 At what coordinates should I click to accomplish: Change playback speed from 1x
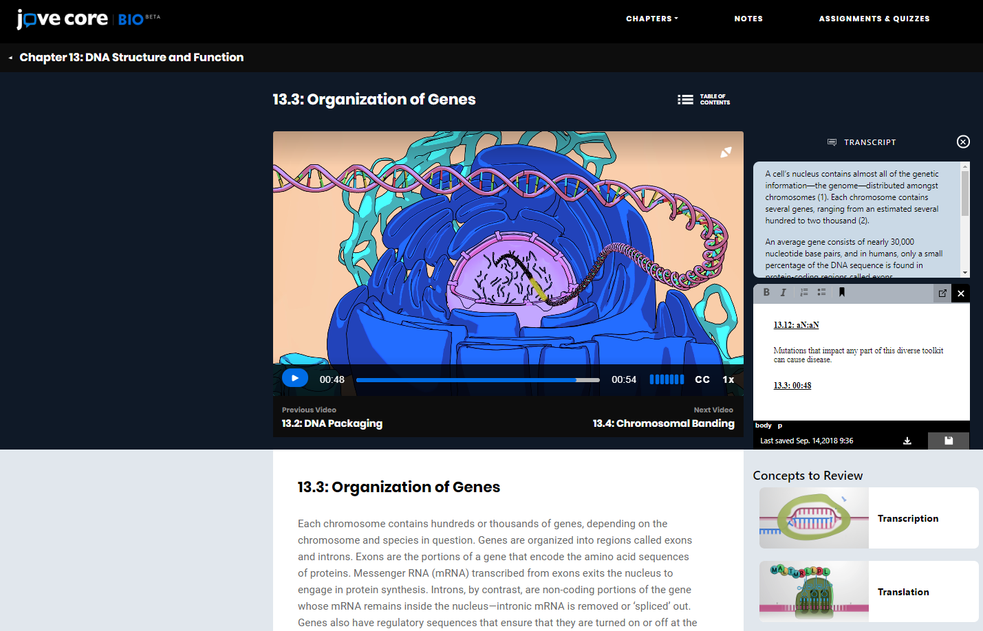point(728,379)
